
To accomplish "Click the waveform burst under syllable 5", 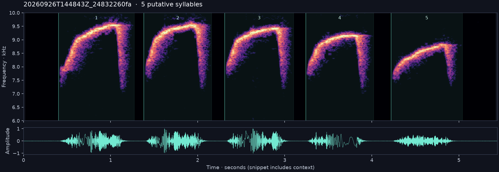I will point(424,141).
